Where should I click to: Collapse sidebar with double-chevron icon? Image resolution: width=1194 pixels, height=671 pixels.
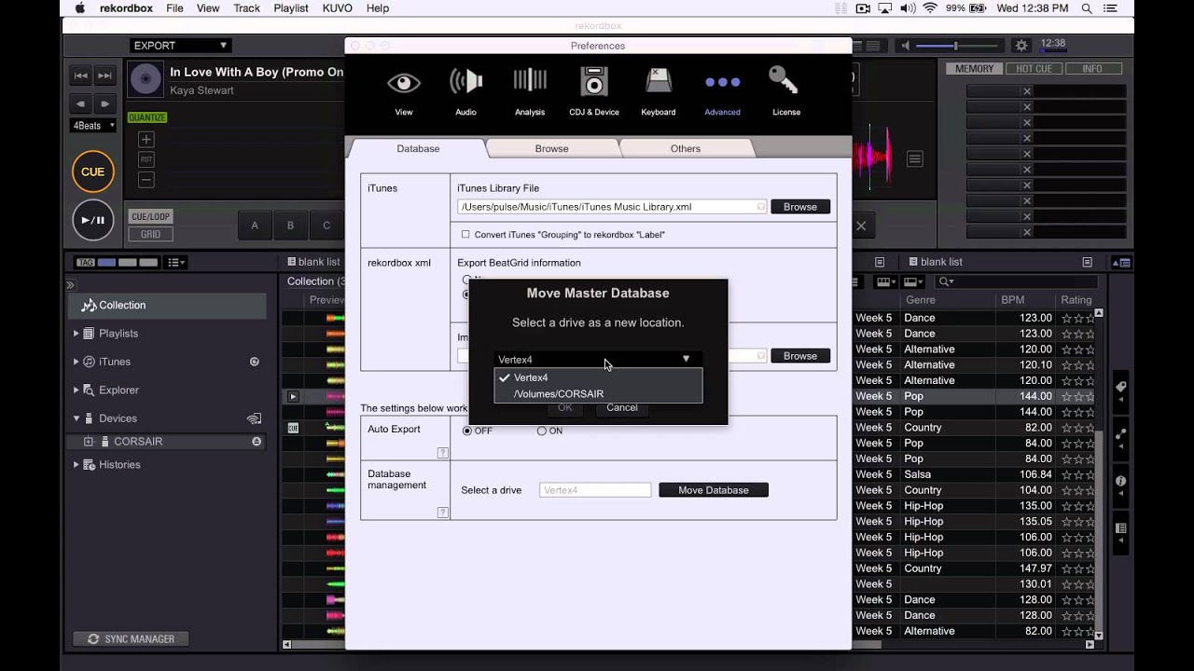point(70,285)
